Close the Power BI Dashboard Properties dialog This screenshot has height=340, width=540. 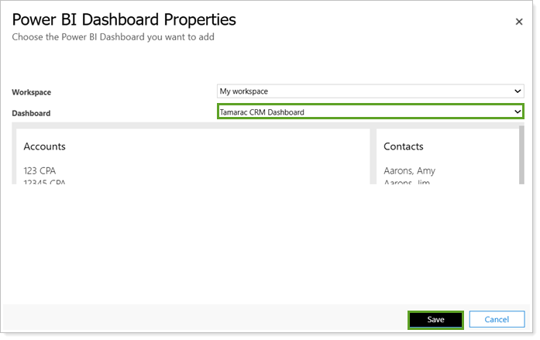tap(519, 22)
